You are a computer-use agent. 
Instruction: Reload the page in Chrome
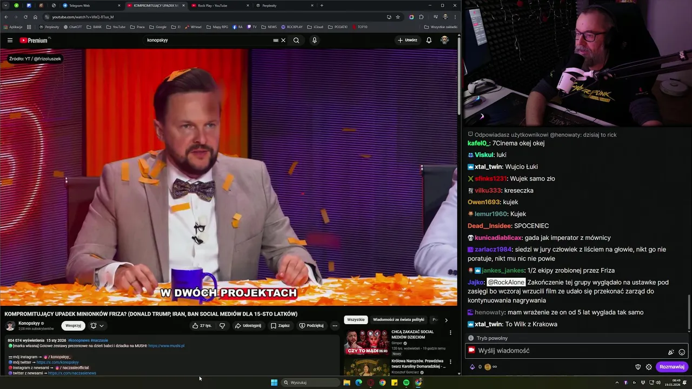[25, 17]
